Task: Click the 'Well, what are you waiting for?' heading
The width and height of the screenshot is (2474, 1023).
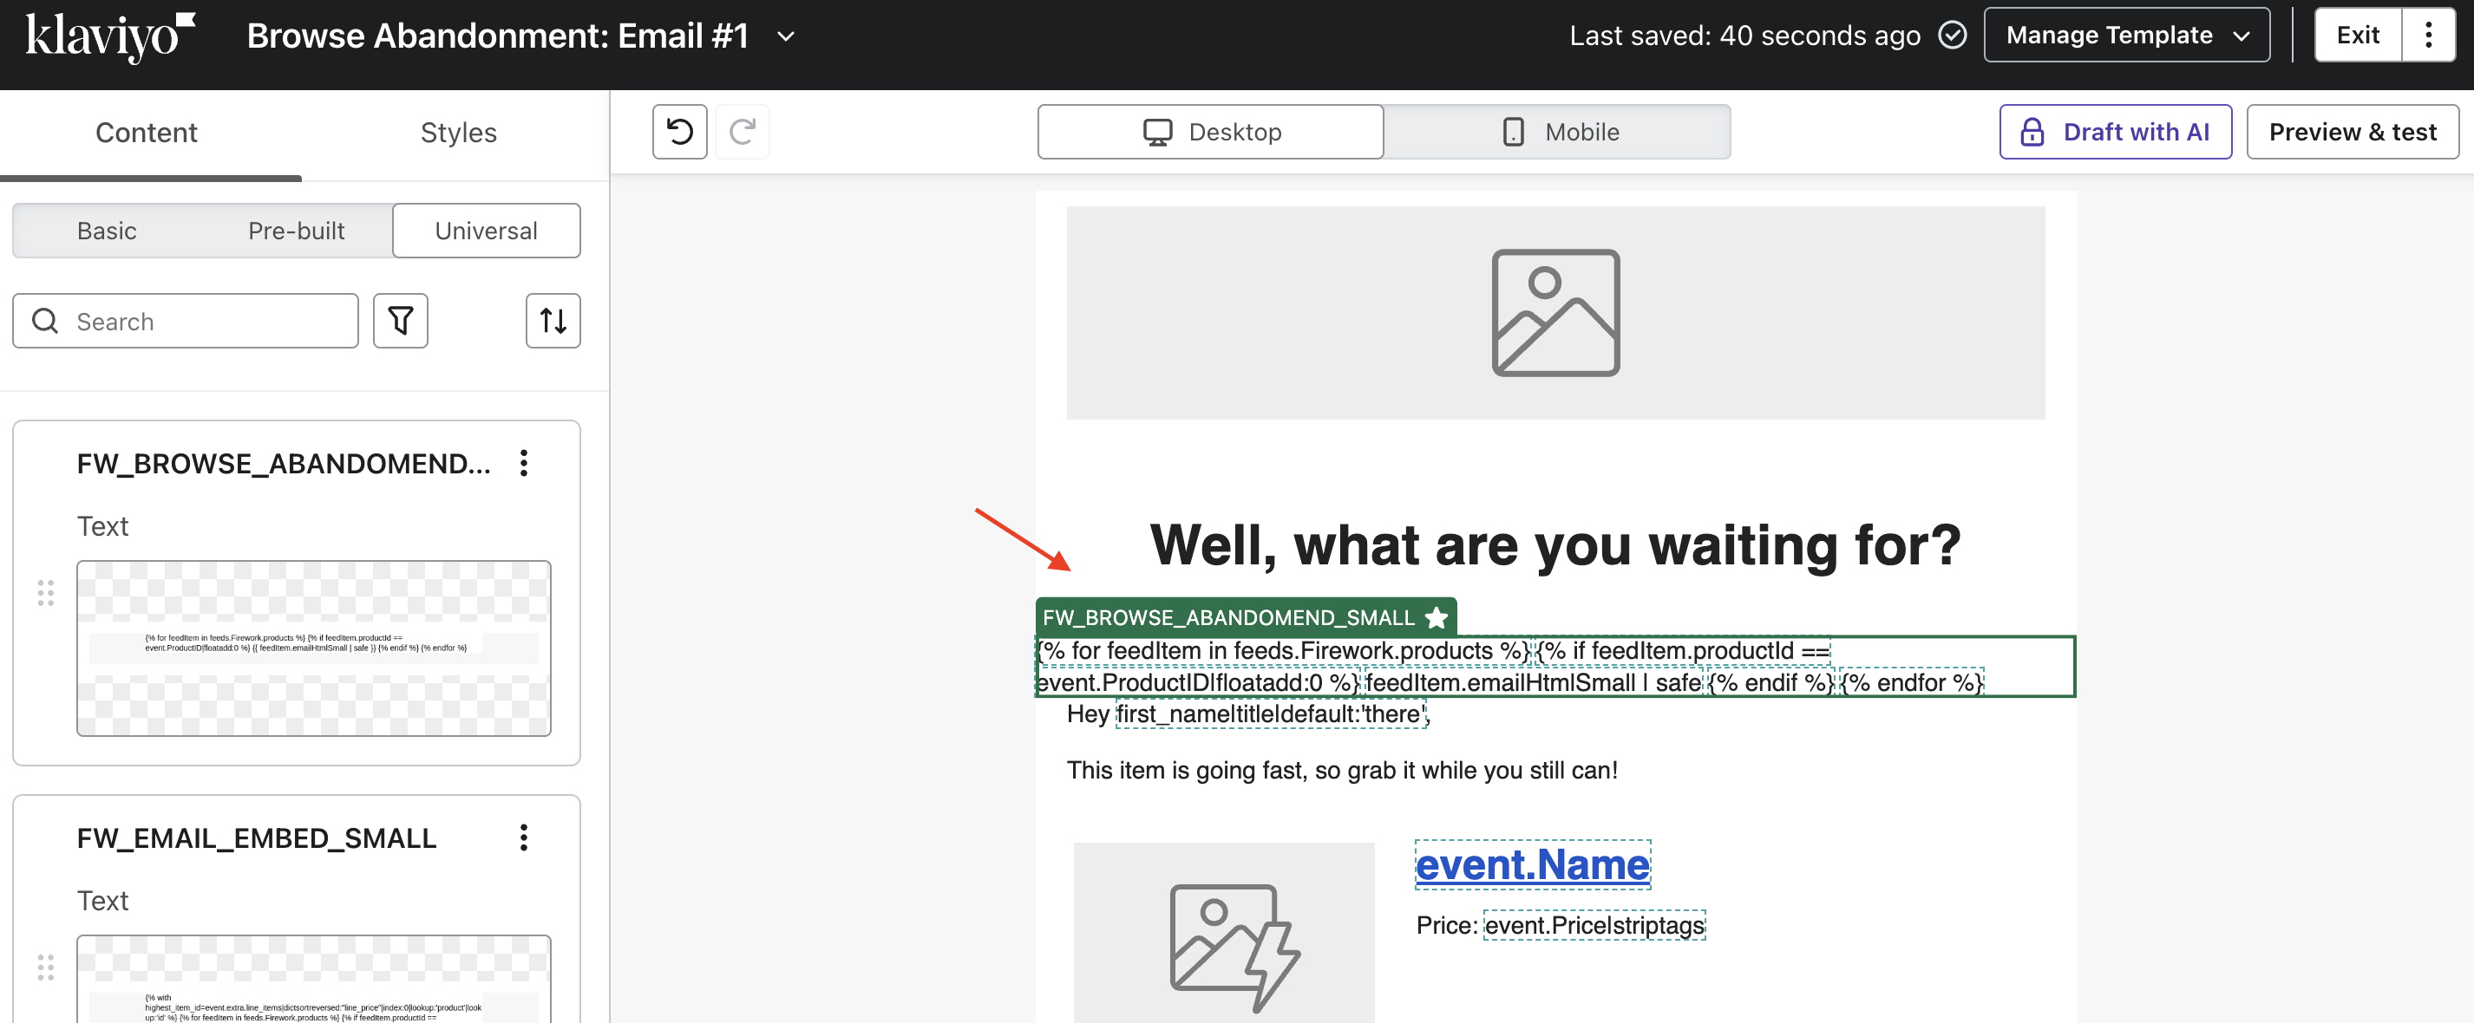Action: (1554, 544)
